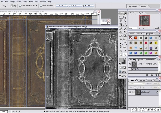Image resolution: width=161 pixels, height=113 pixels.
Task: Click the Actual Pixels button
Action: [x=62, y=6]
